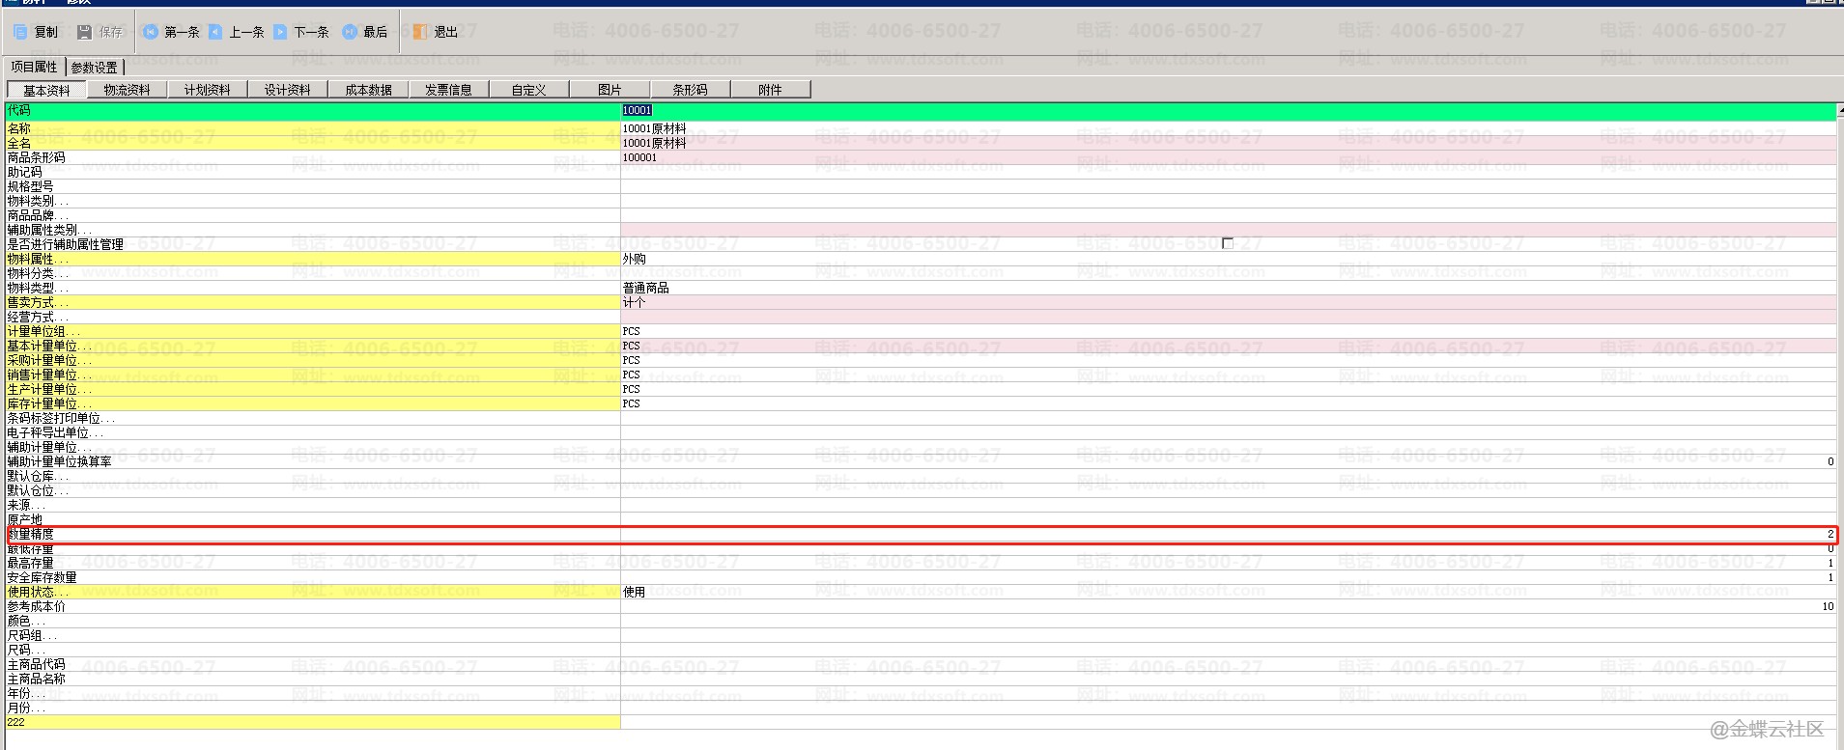Jump to last record with 最后

365,32
